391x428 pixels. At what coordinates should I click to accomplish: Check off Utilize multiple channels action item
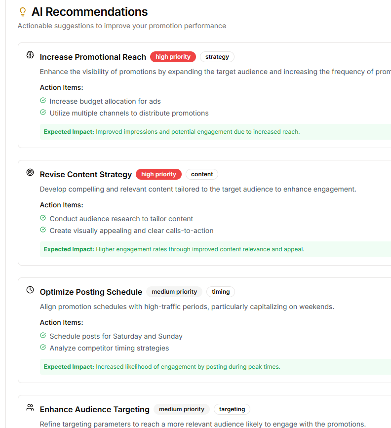(43, 113)
